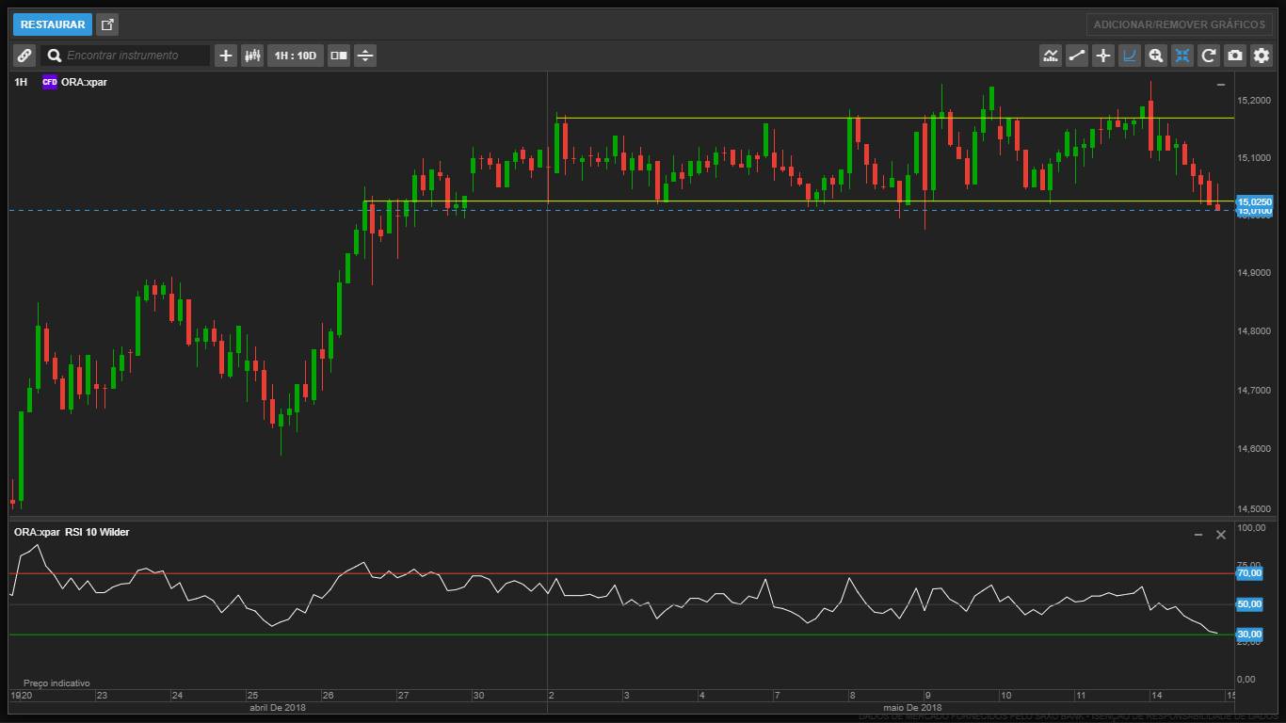
Task: Activate the zoom-in magnifier tool
Action: [1156, 56]
